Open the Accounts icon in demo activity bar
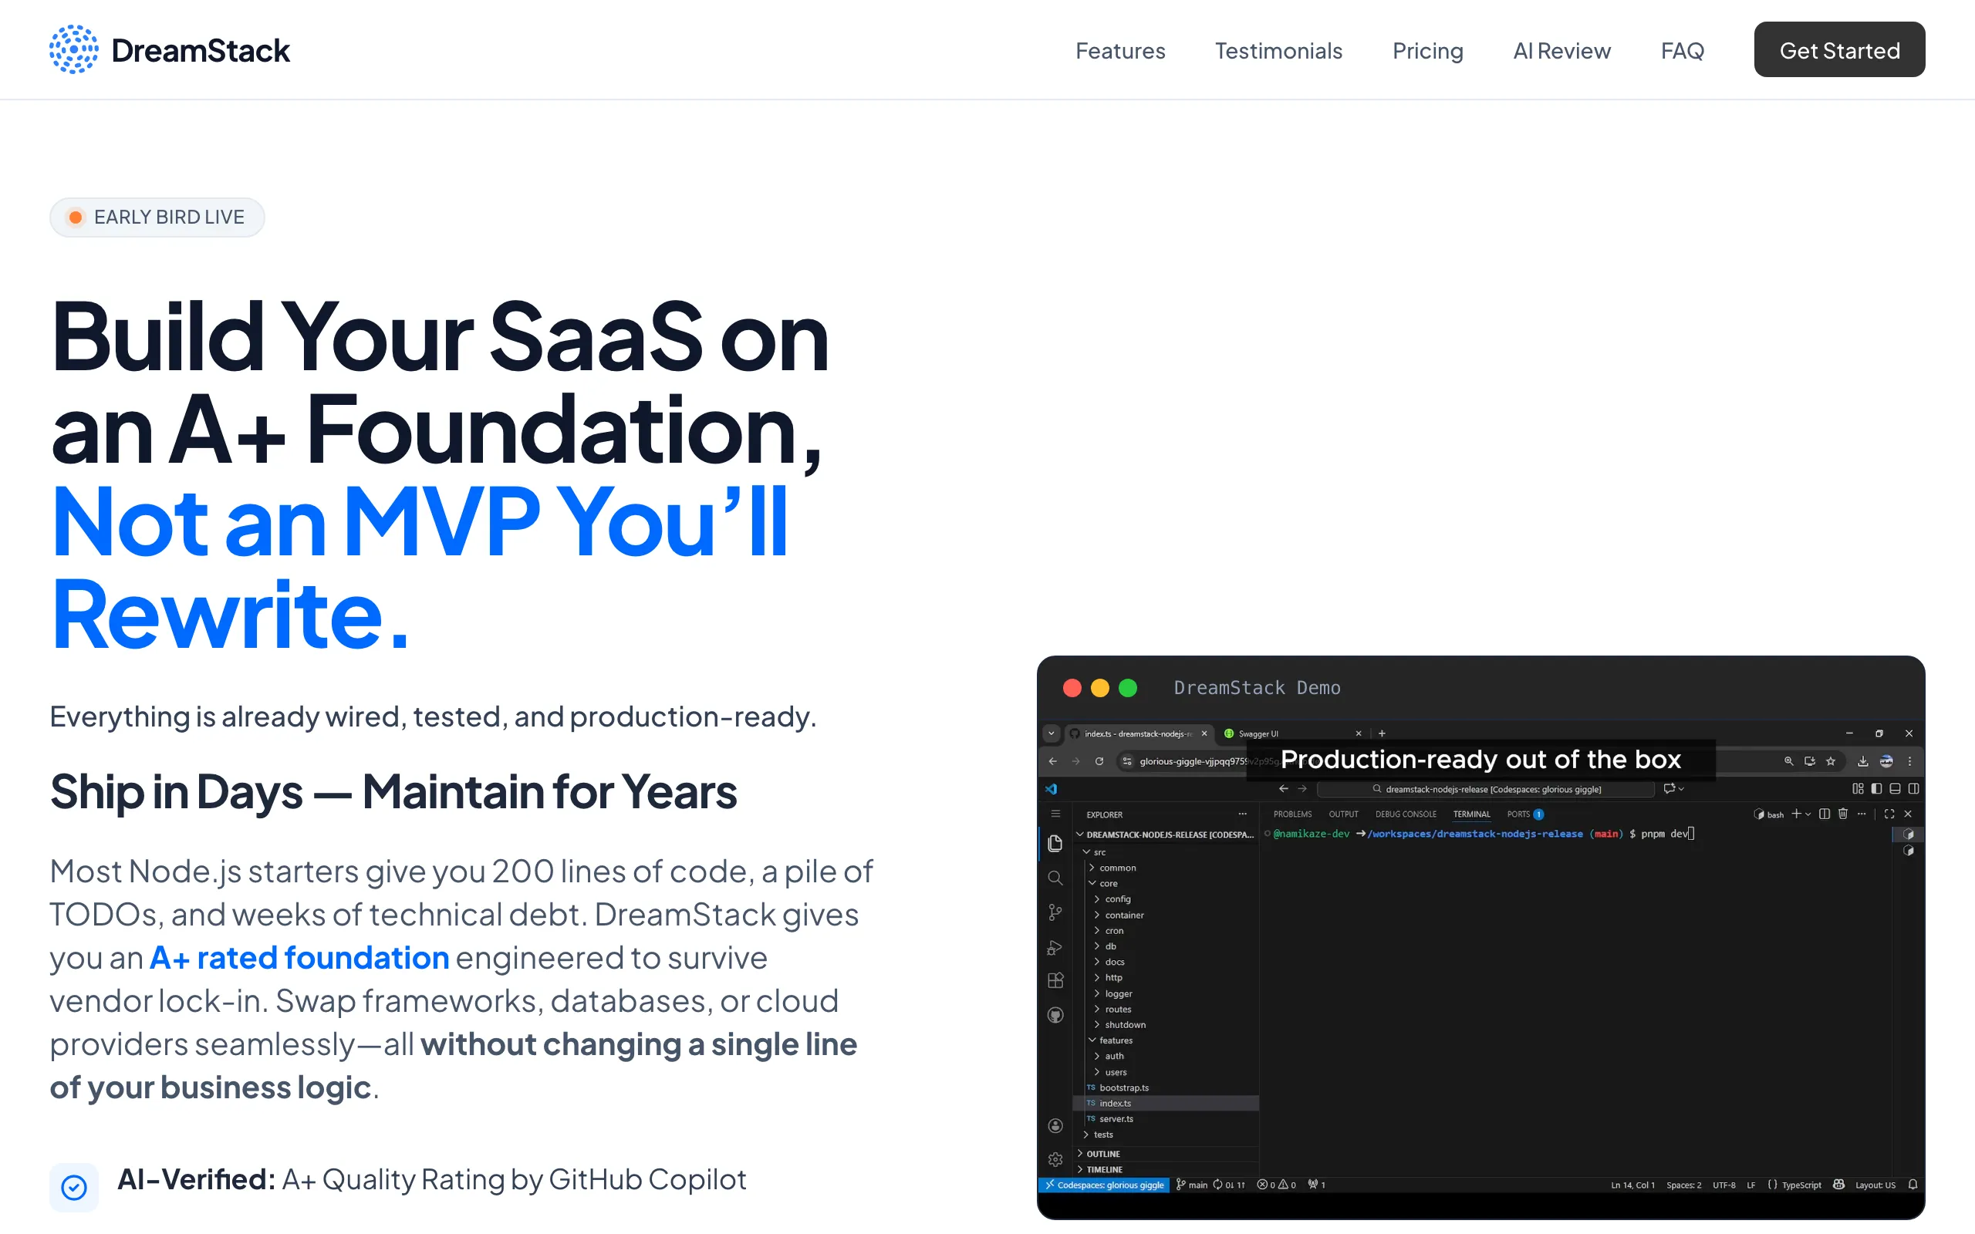This screenshot has height=1234, width=1975. tap(1055, 1125)
